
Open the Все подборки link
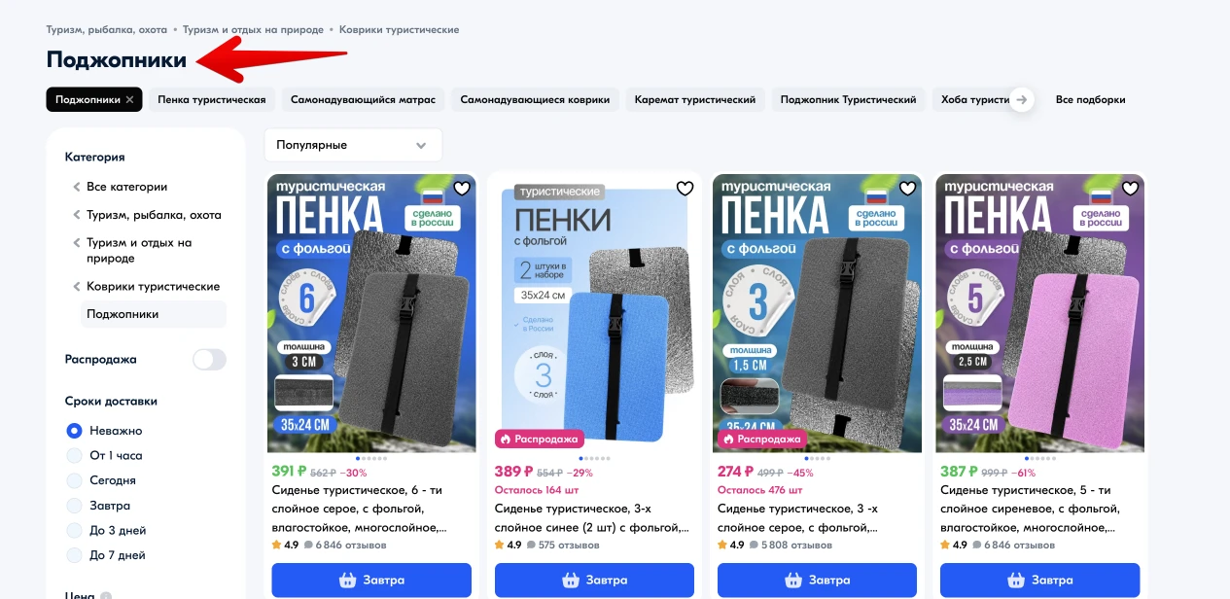[x=1091, y=99]
